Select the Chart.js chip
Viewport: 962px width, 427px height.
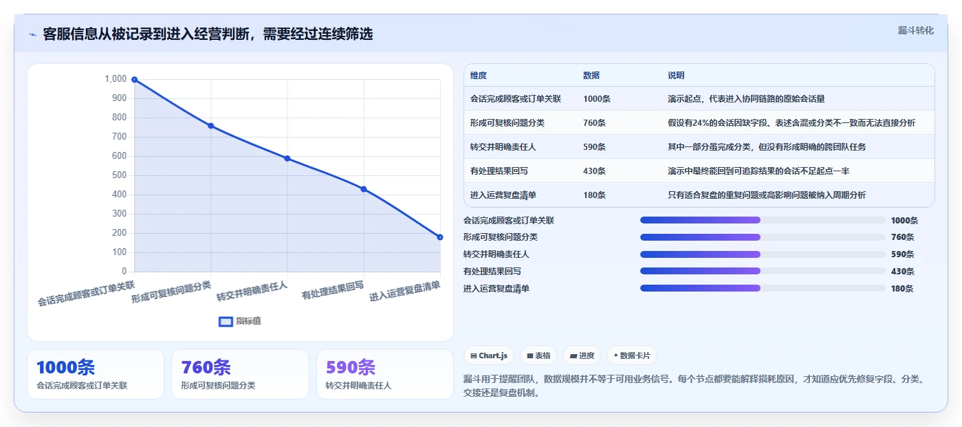(x=489, y=355)
